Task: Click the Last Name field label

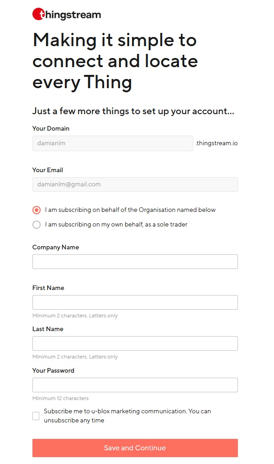Action: pos(48,329)
